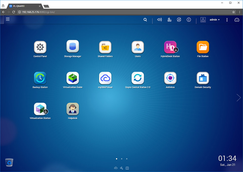Click the QTS search magnifier icon
The image size is (243, 172).
tap(145, 20)
